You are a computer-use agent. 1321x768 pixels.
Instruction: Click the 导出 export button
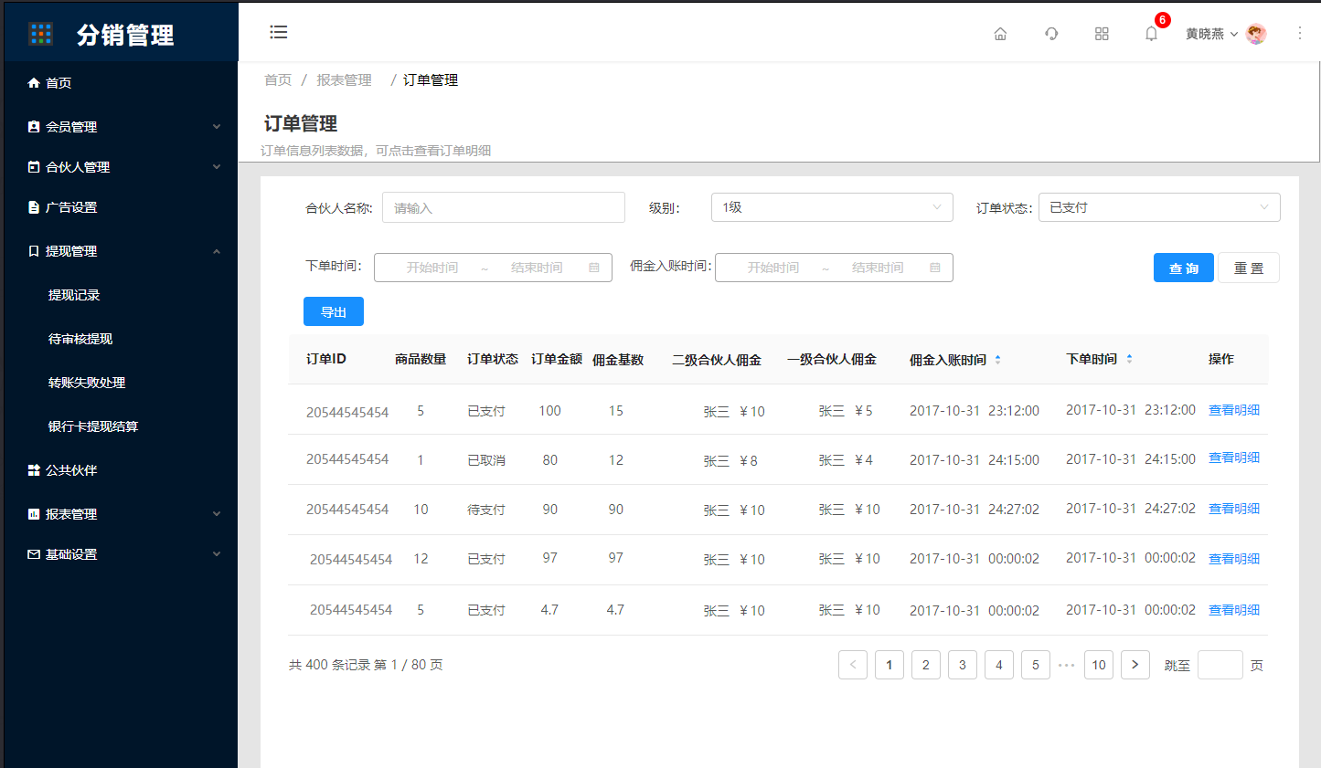coord(334,311)
